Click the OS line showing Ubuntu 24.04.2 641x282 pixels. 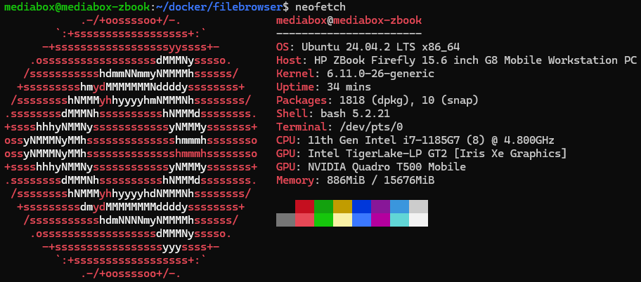pyautogui.click(x=368, y=46)
